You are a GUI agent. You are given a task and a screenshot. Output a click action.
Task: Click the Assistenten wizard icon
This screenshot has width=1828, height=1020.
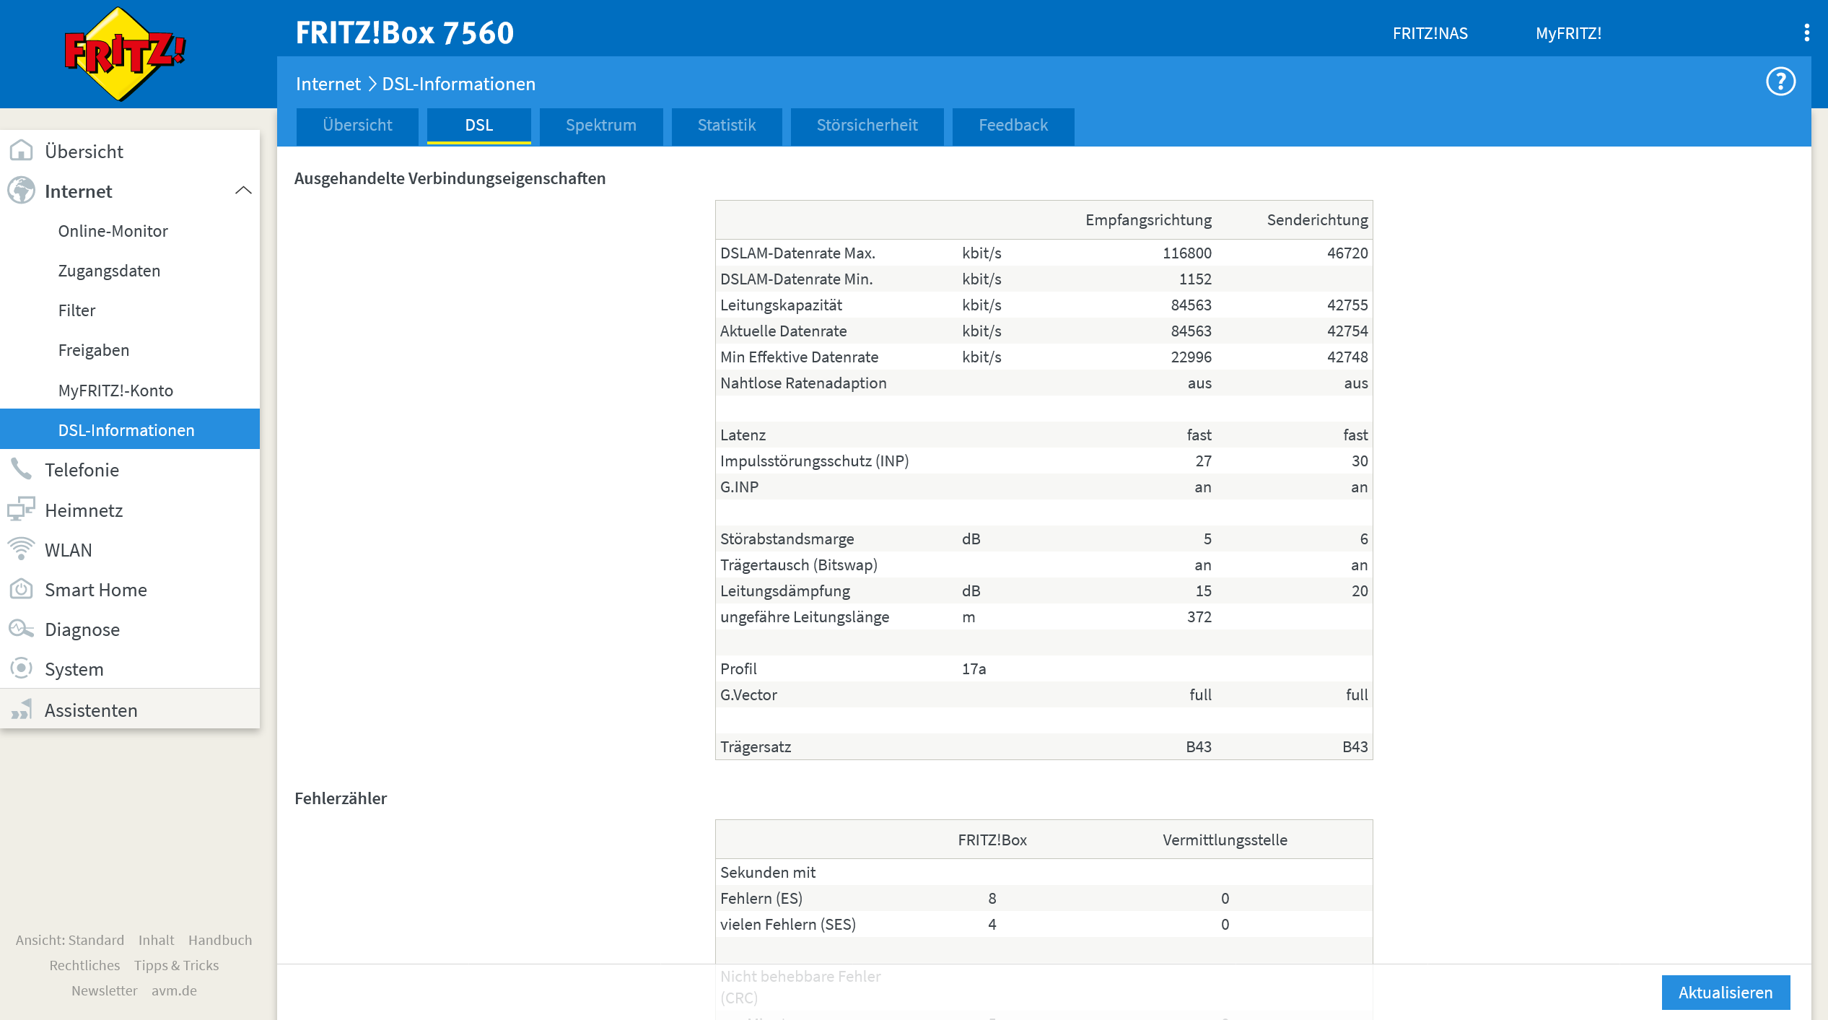coord(21,710)
